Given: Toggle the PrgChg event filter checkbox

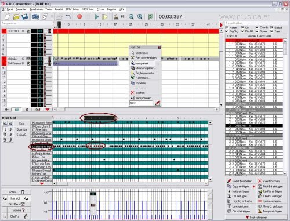Looking at the screenshot, I should click(x=227, y=31).
